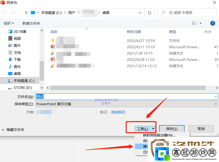
Task: Select 桌面 in the navigation pane
Action: coord(17,74)
